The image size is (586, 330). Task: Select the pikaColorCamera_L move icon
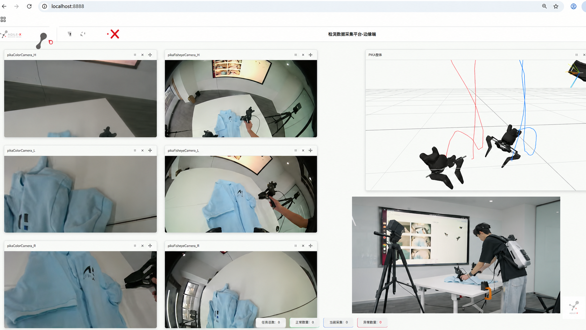tap(150, 150)
